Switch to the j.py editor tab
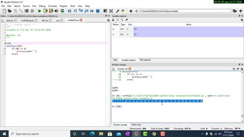The height and width of the screenshot is (137, 244). [x=58, y=20]
